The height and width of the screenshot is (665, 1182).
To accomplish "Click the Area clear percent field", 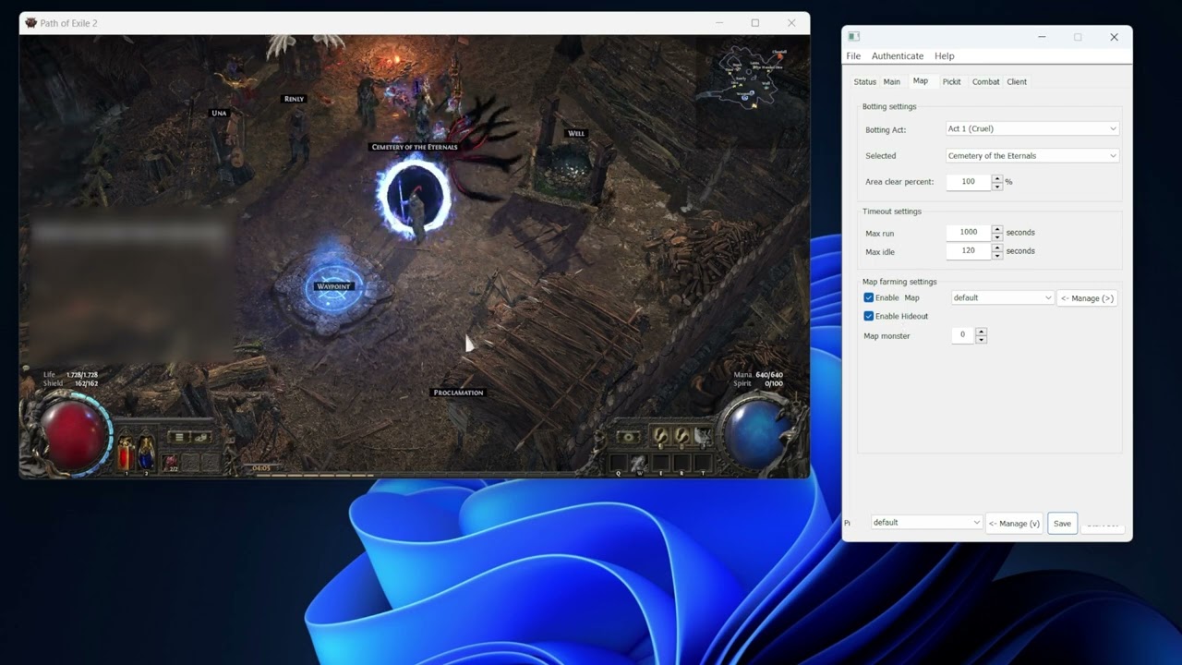I will pyautogui.click(x=969, y=182).
